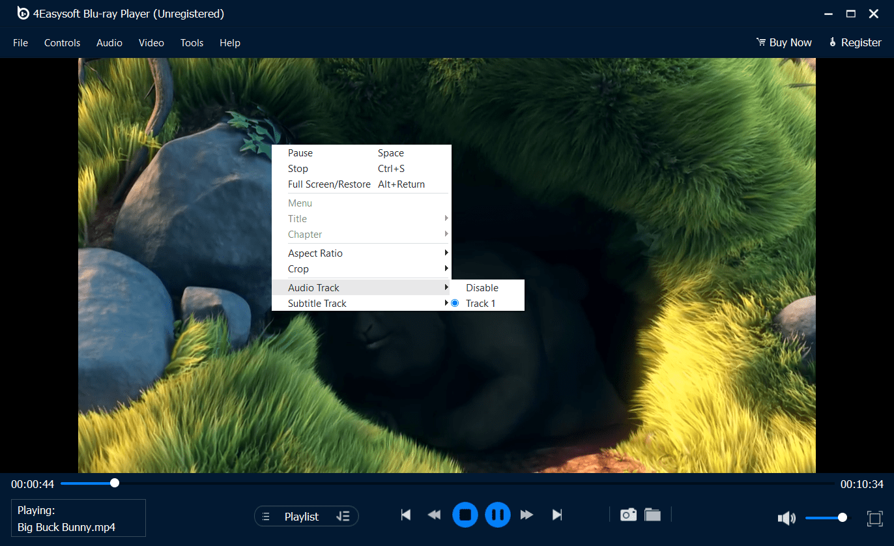Minimize the Blu-ray Player window
Viewport: 894px width, 546px height.
(x=828, y=14)
